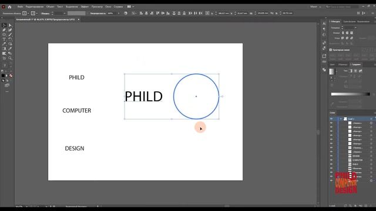Open the Window (Окно) menu
The height and width of the screenshot is (211, 376).
click(108, 6)
